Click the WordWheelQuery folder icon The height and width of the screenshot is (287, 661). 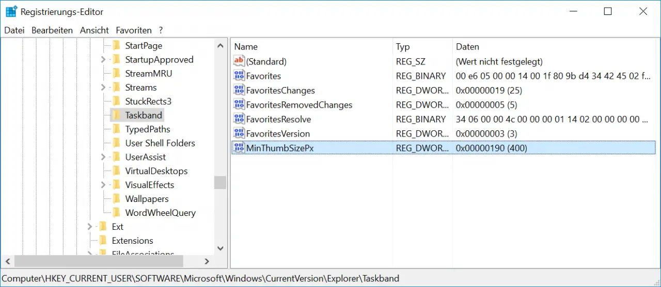tap(116, 213)
